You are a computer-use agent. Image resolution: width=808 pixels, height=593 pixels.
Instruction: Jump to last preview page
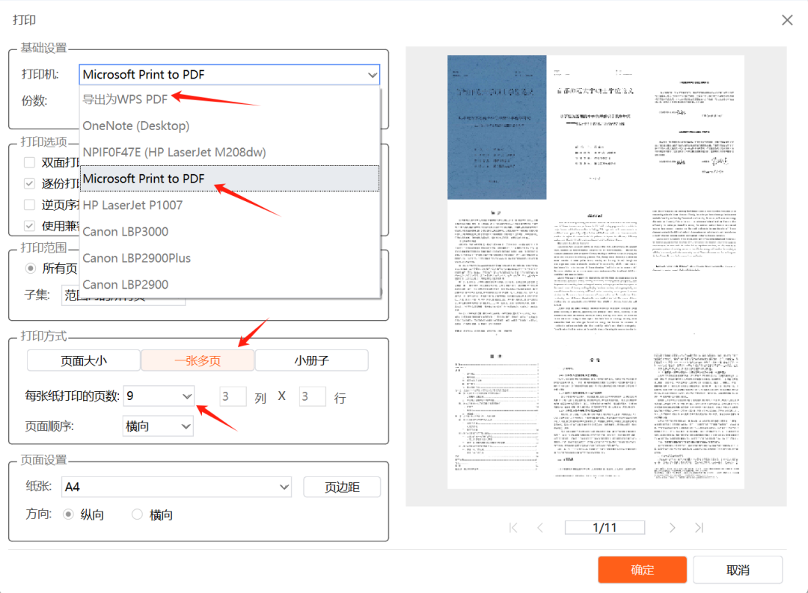click(x=699, y=527)
